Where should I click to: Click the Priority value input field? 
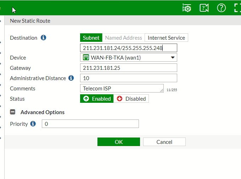tap(90, 124)
